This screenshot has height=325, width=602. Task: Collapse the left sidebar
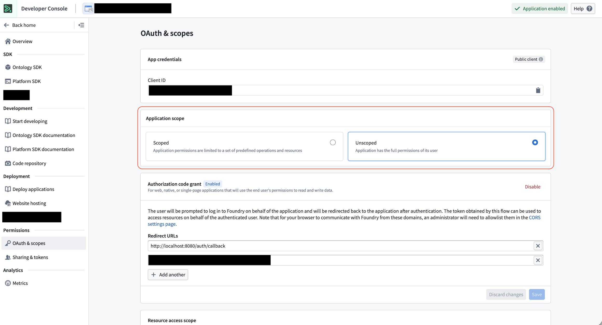(81, 25)
